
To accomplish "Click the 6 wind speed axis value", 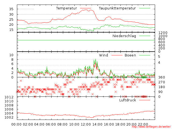I will [x=12, y=64].
